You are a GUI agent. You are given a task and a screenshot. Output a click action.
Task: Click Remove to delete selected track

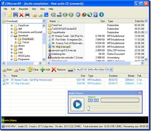coord(58,70)
